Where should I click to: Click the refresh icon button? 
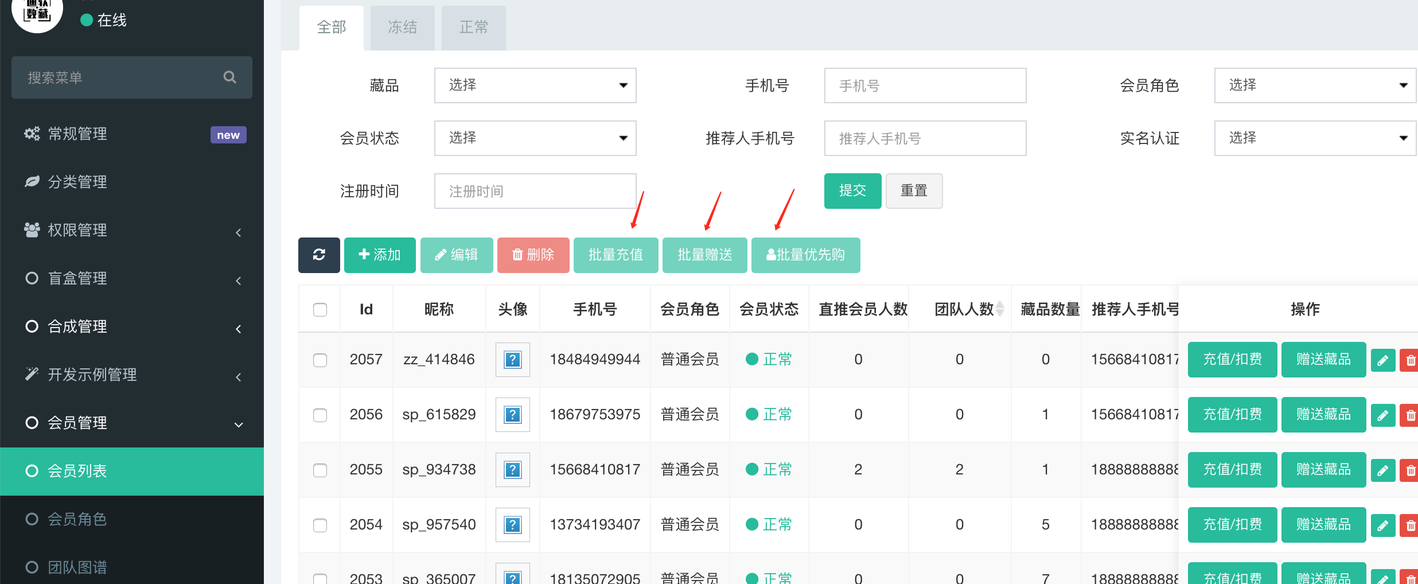pos(319,255)
